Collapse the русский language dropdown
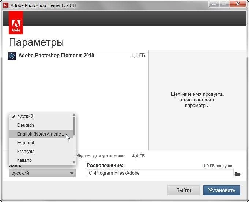 [42, 173]
